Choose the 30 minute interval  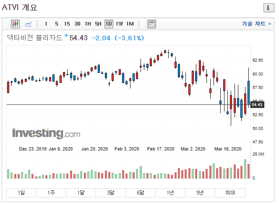pyautogui.click(x=77, y=24)
